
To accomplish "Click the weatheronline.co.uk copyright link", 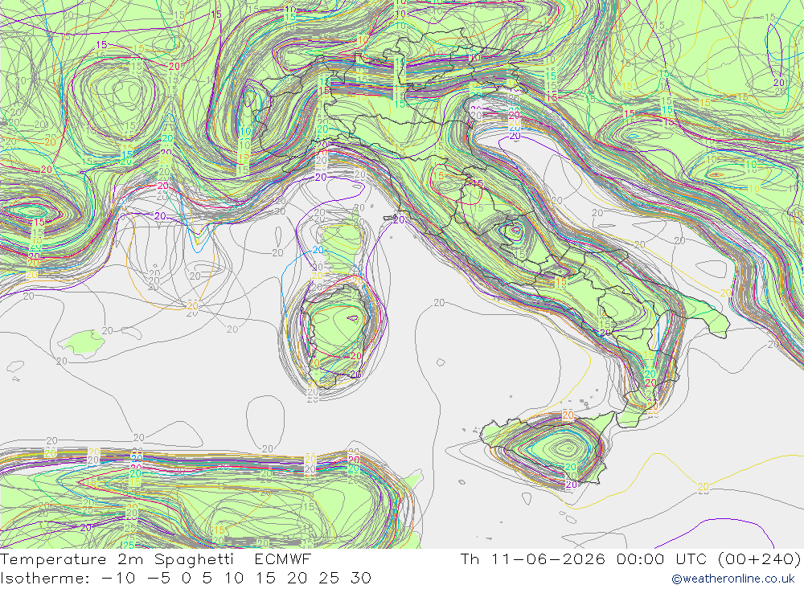I will (x=733, y=579).
